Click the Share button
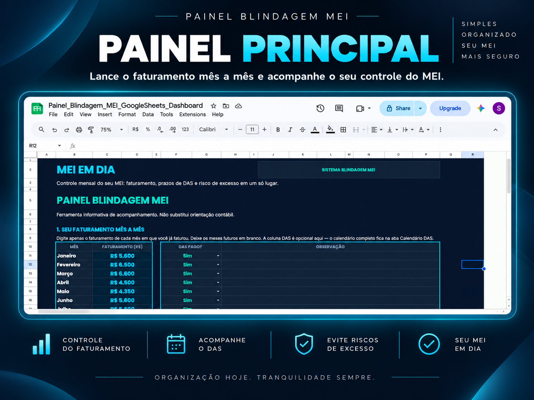This screenshot has width=534, height=400. click(397, 108)
